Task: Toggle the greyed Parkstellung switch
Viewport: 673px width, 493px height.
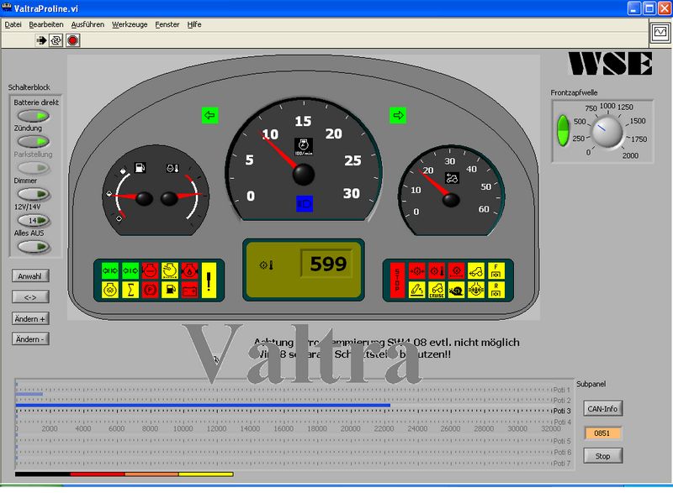Action: pyautogui.click(x=34, y=167)
